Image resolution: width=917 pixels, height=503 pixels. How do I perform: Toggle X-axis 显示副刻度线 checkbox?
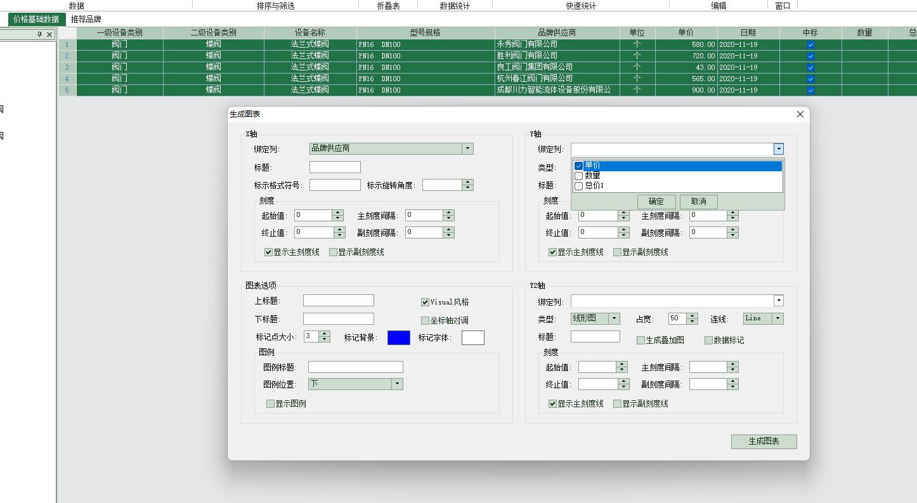(333, 252)
